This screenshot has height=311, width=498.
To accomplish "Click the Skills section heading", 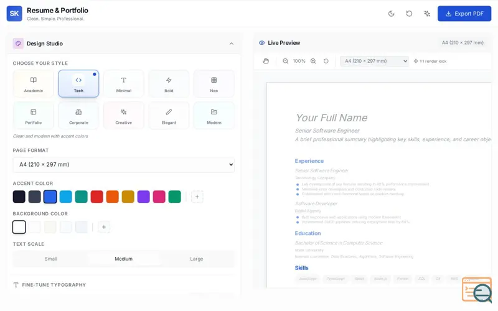I will click(301, 268).
